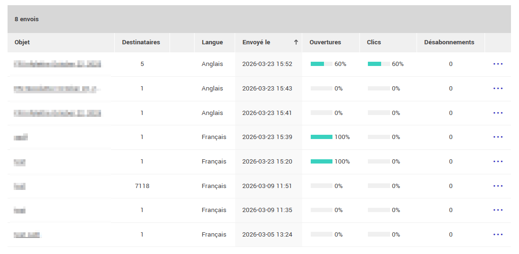
Task: Open three-dots menu for 2026-03-23 15:43 send
Action: click(498, 89)
